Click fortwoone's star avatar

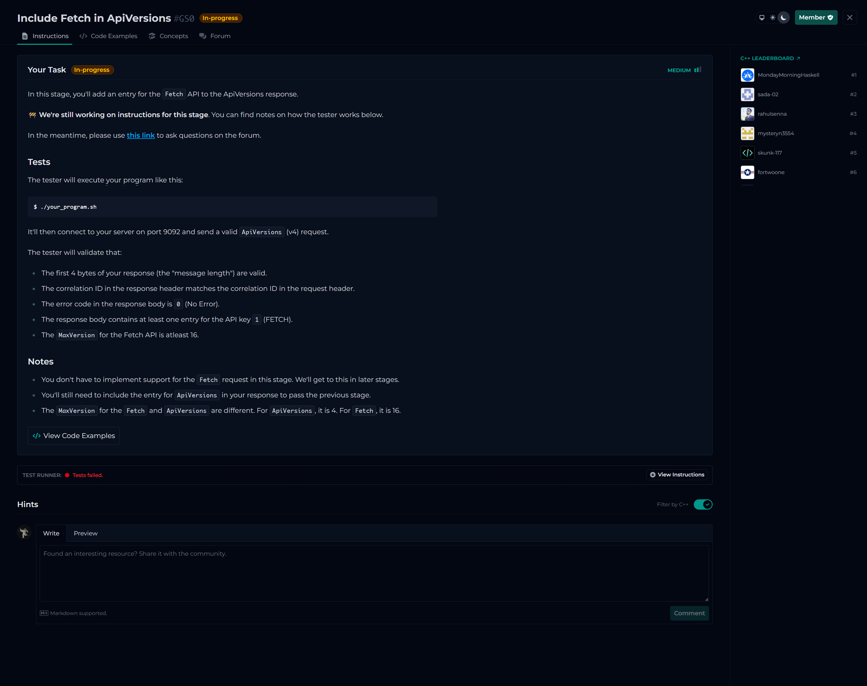tap(747, 172)
